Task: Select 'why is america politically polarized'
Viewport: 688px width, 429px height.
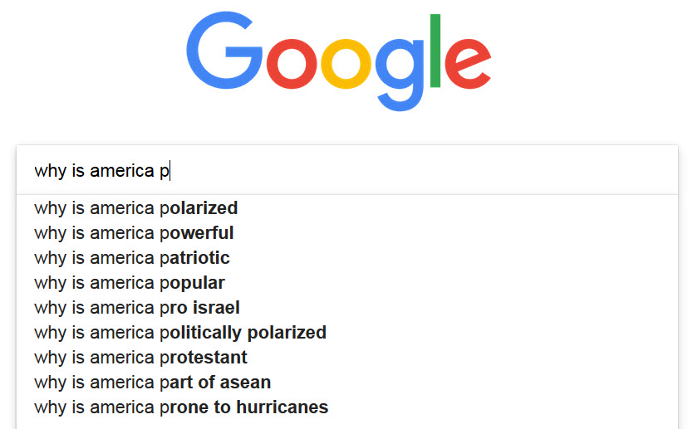Action: pos(347,333)
